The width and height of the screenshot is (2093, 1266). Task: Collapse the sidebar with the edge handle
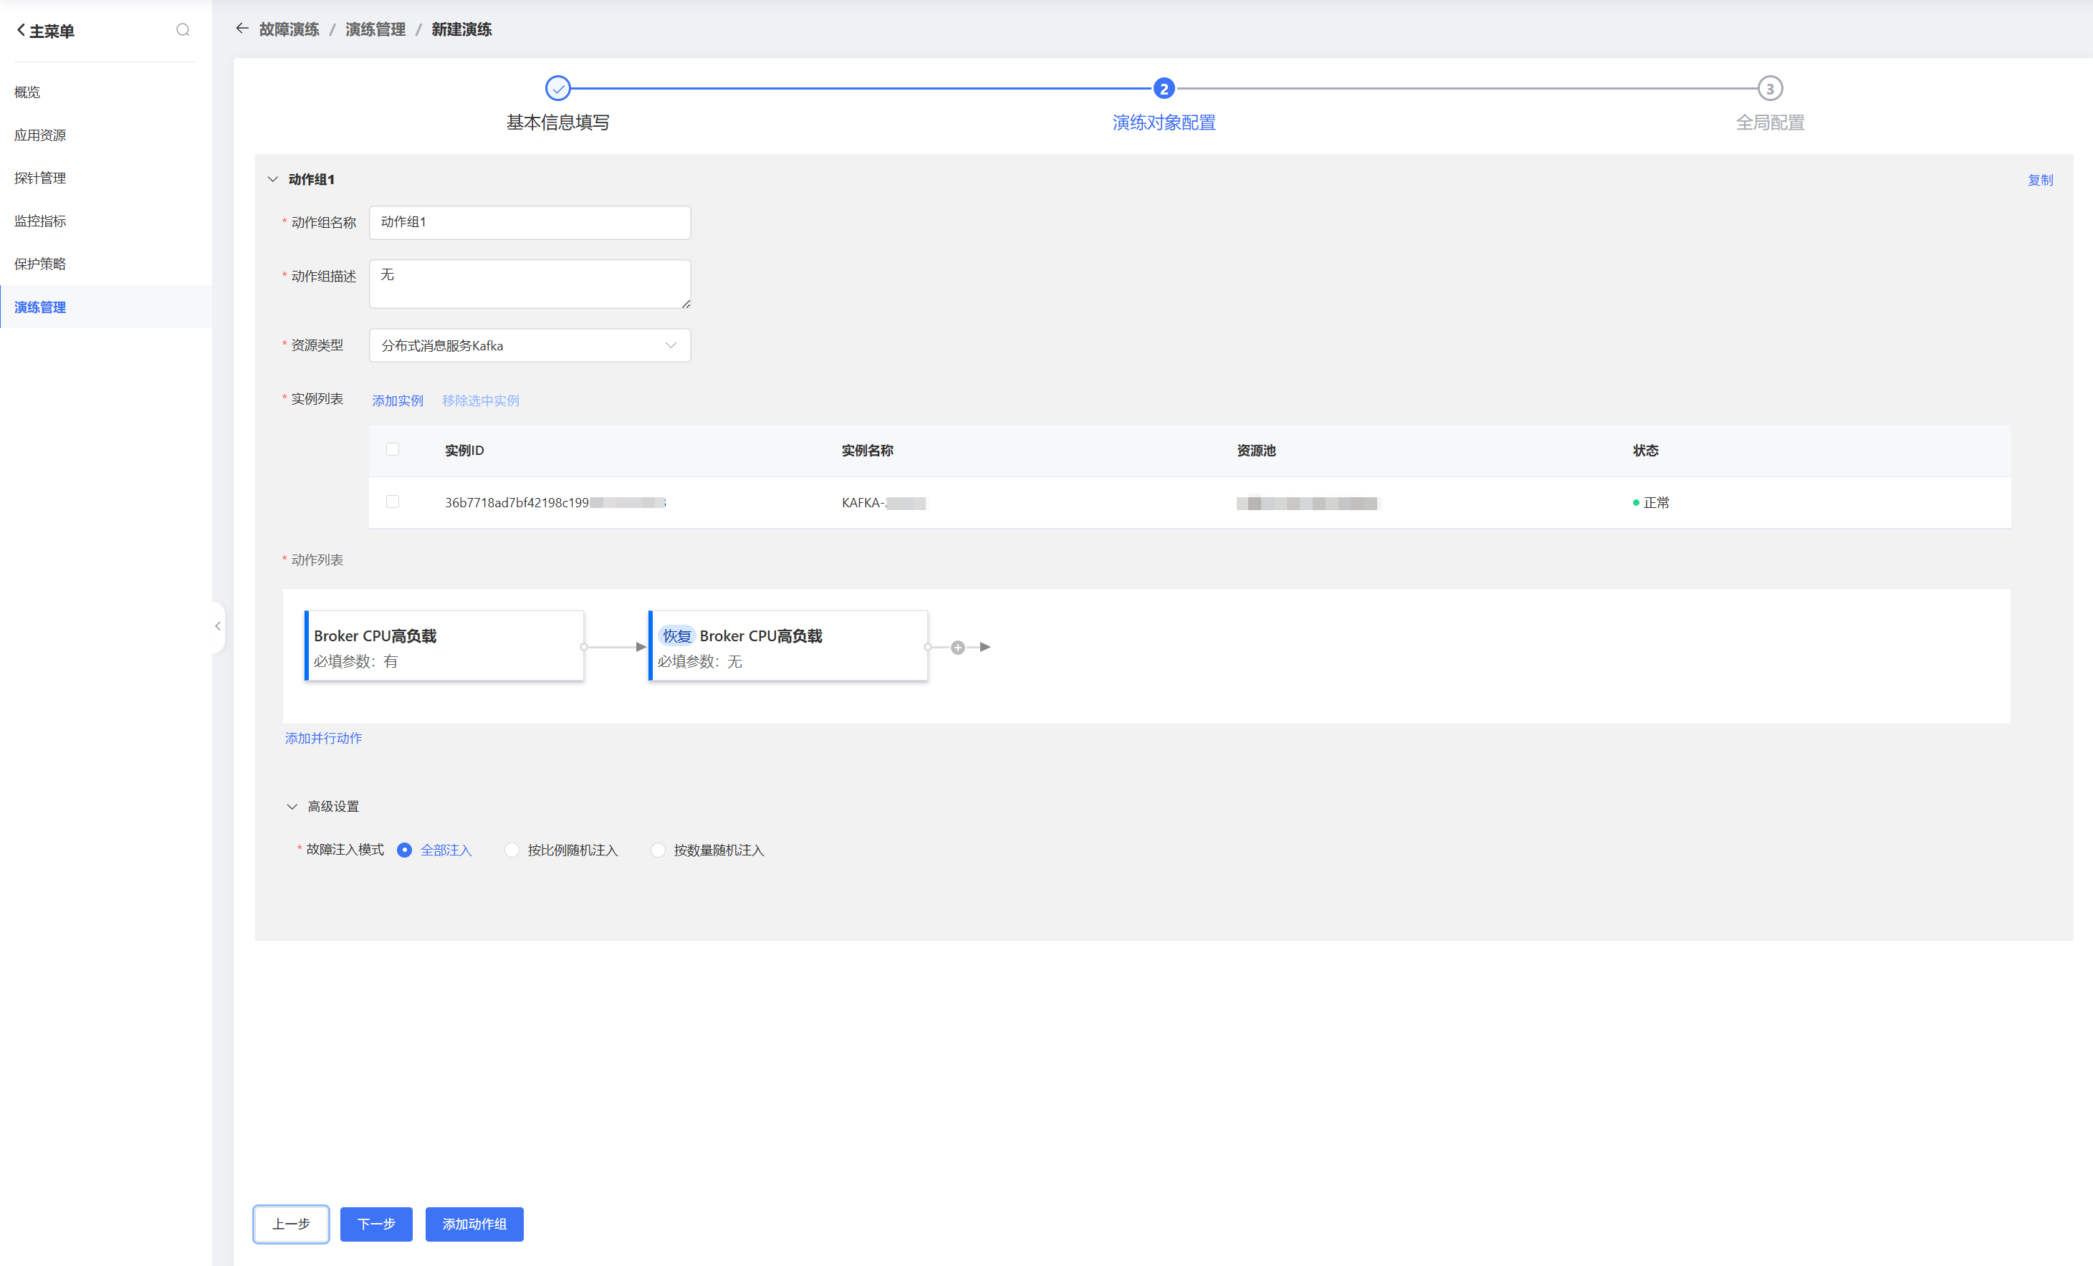coord(217,627)
